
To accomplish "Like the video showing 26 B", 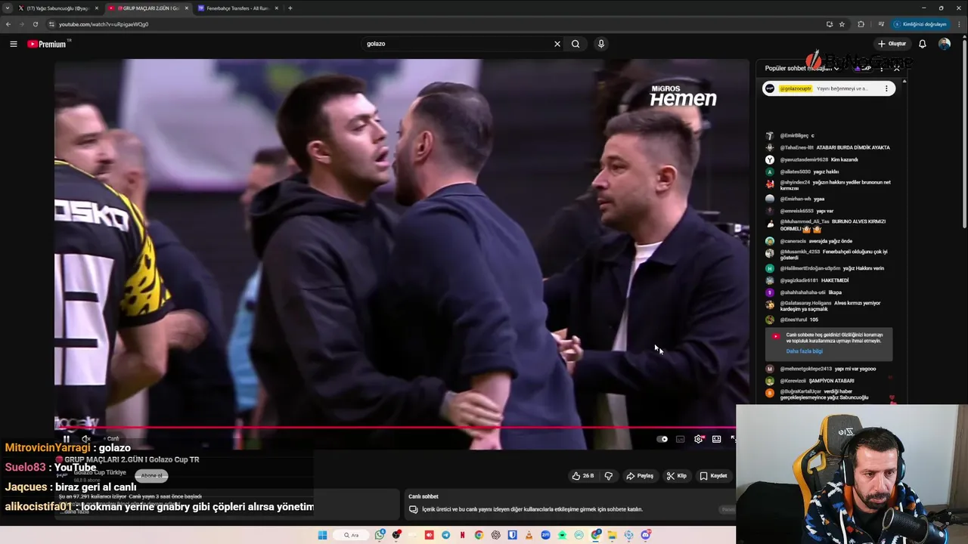I will tap(582, 476).
